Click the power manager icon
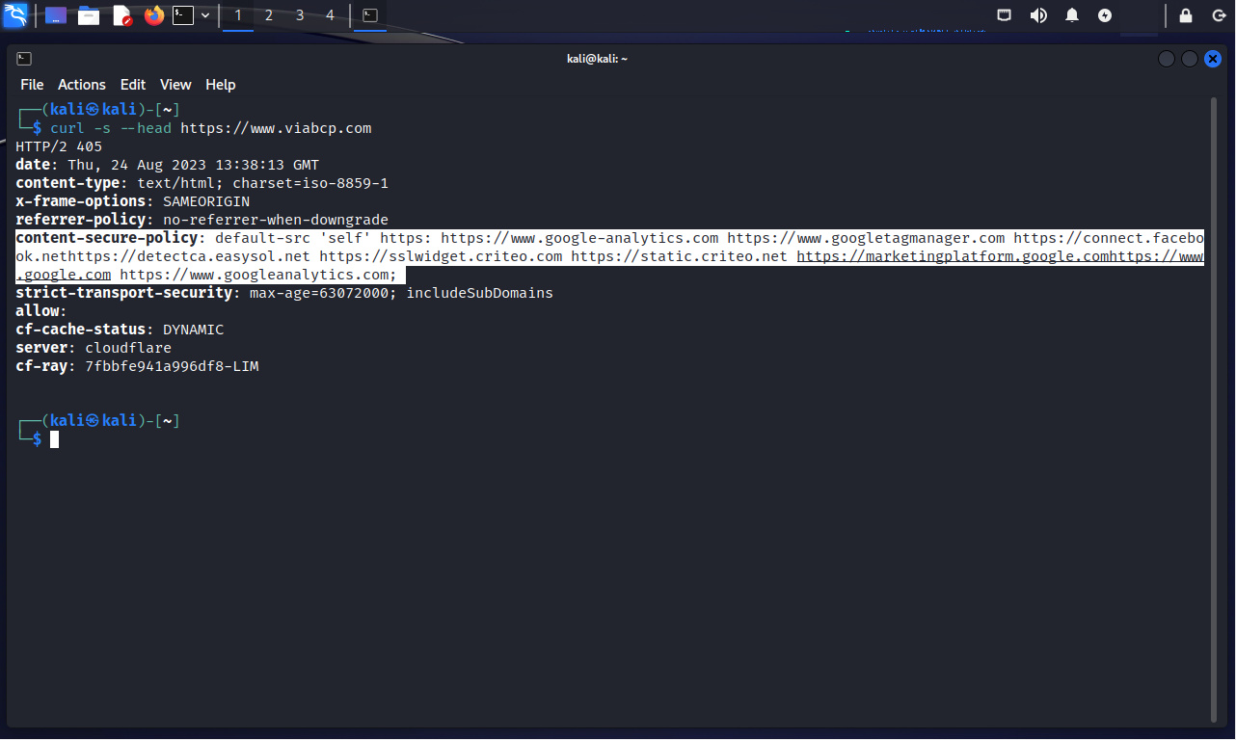This screenshot has height=740, width=1236. pyautogui.click(x=1105, y=15)
